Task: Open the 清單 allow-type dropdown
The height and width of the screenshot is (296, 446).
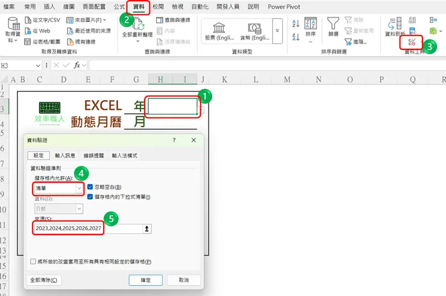Action: coord(79,188)
